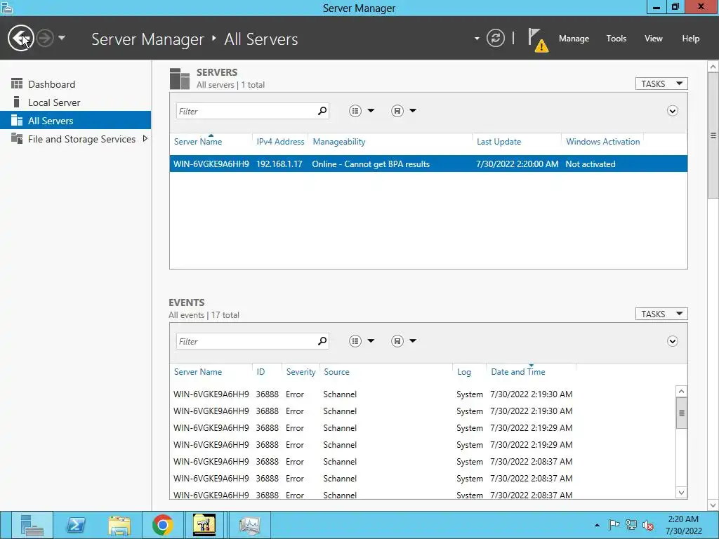This screenshot has height=539, width=719.
Task: Launch Google Chrome from the taskbar
Action: click(162, 525)
